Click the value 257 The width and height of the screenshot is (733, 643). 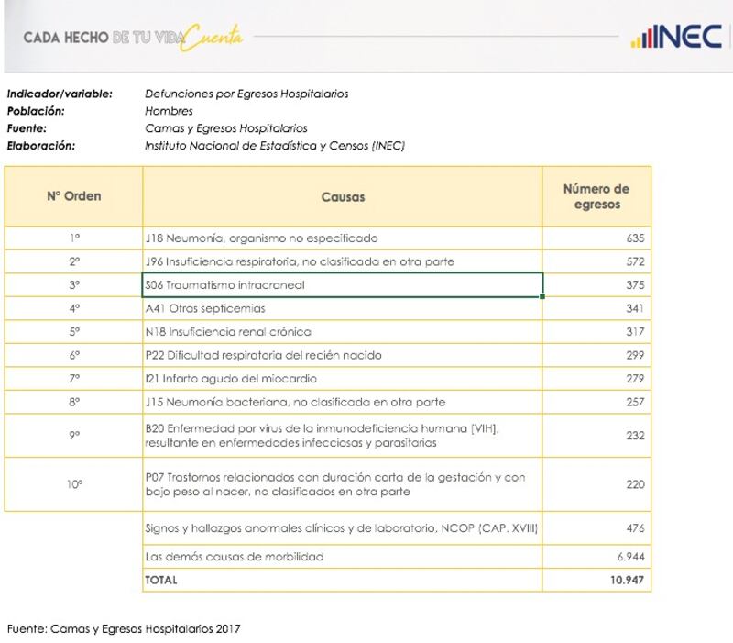coord(635,402)
